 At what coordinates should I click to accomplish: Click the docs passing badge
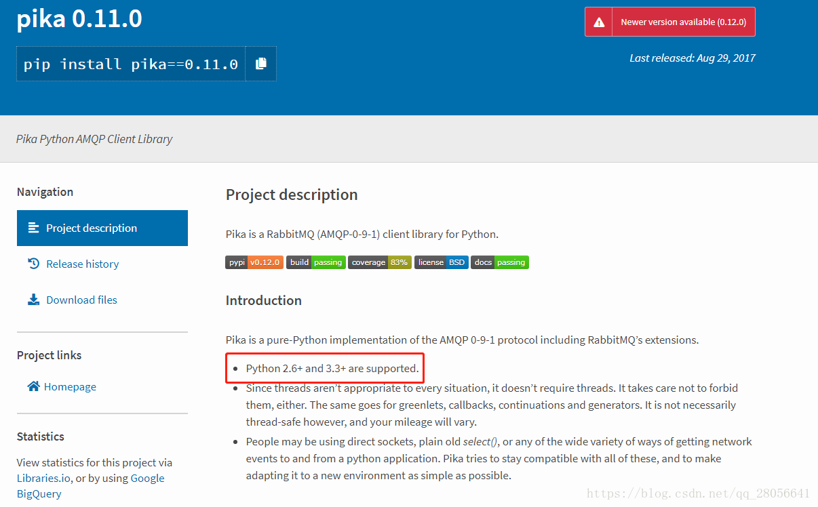coord(500,262)
